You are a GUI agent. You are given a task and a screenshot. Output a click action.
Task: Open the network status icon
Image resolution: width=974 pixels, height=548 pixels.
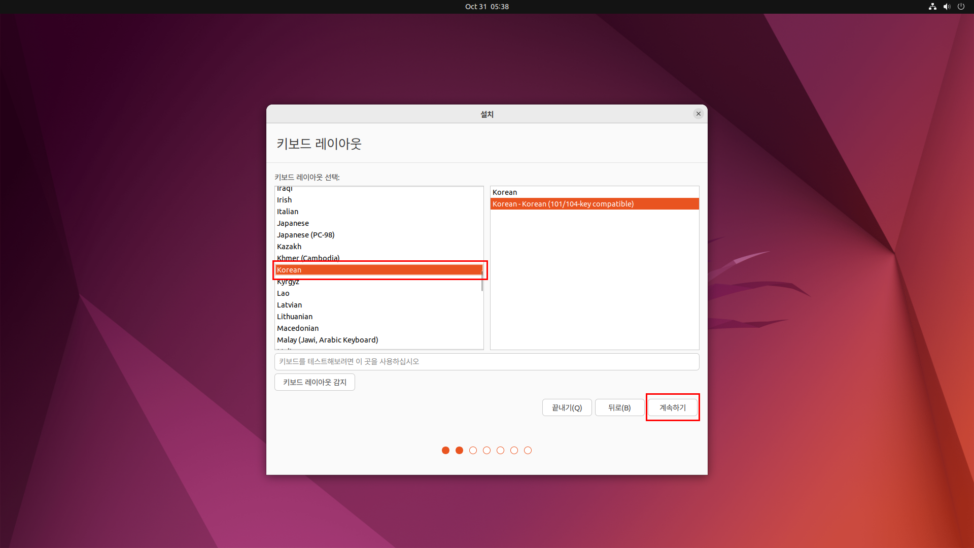[932, 7]
